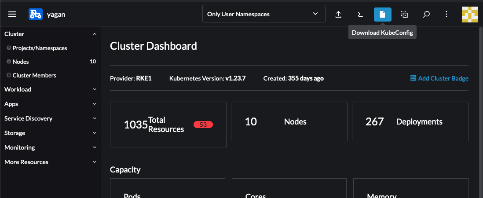The image size is (483, 198).
Task: Open the resource search magnifier icon
Action: pyautogui.click(x=426, y=14)
